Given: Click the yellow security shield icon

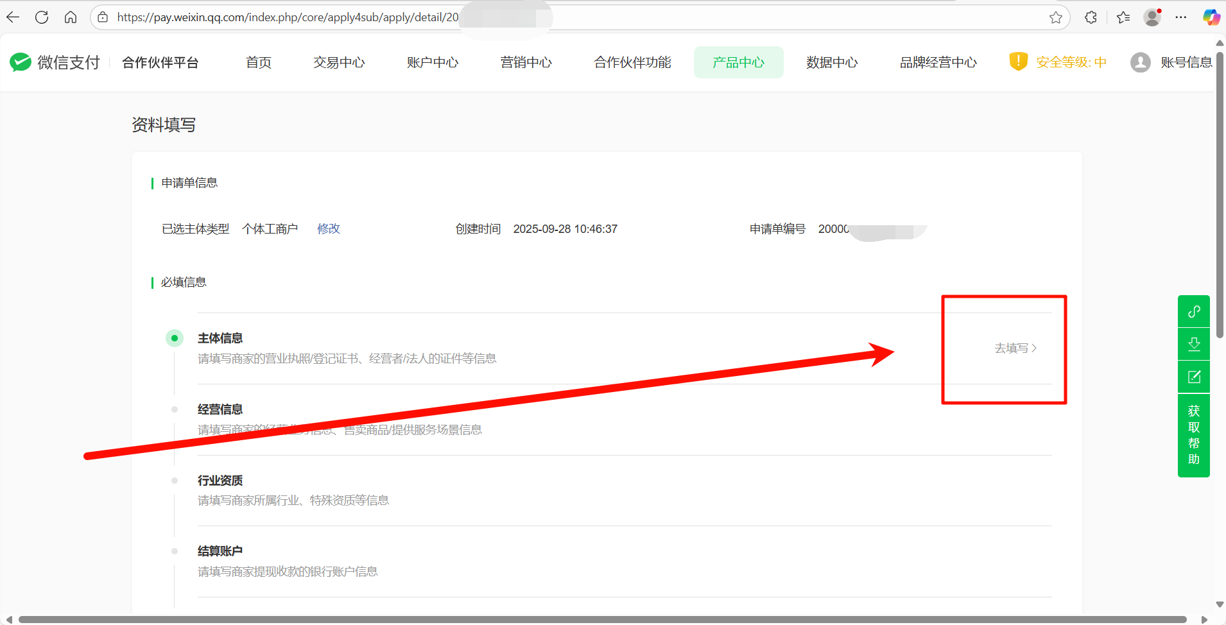Looking at the screenshot, I should click(1018, 62).
